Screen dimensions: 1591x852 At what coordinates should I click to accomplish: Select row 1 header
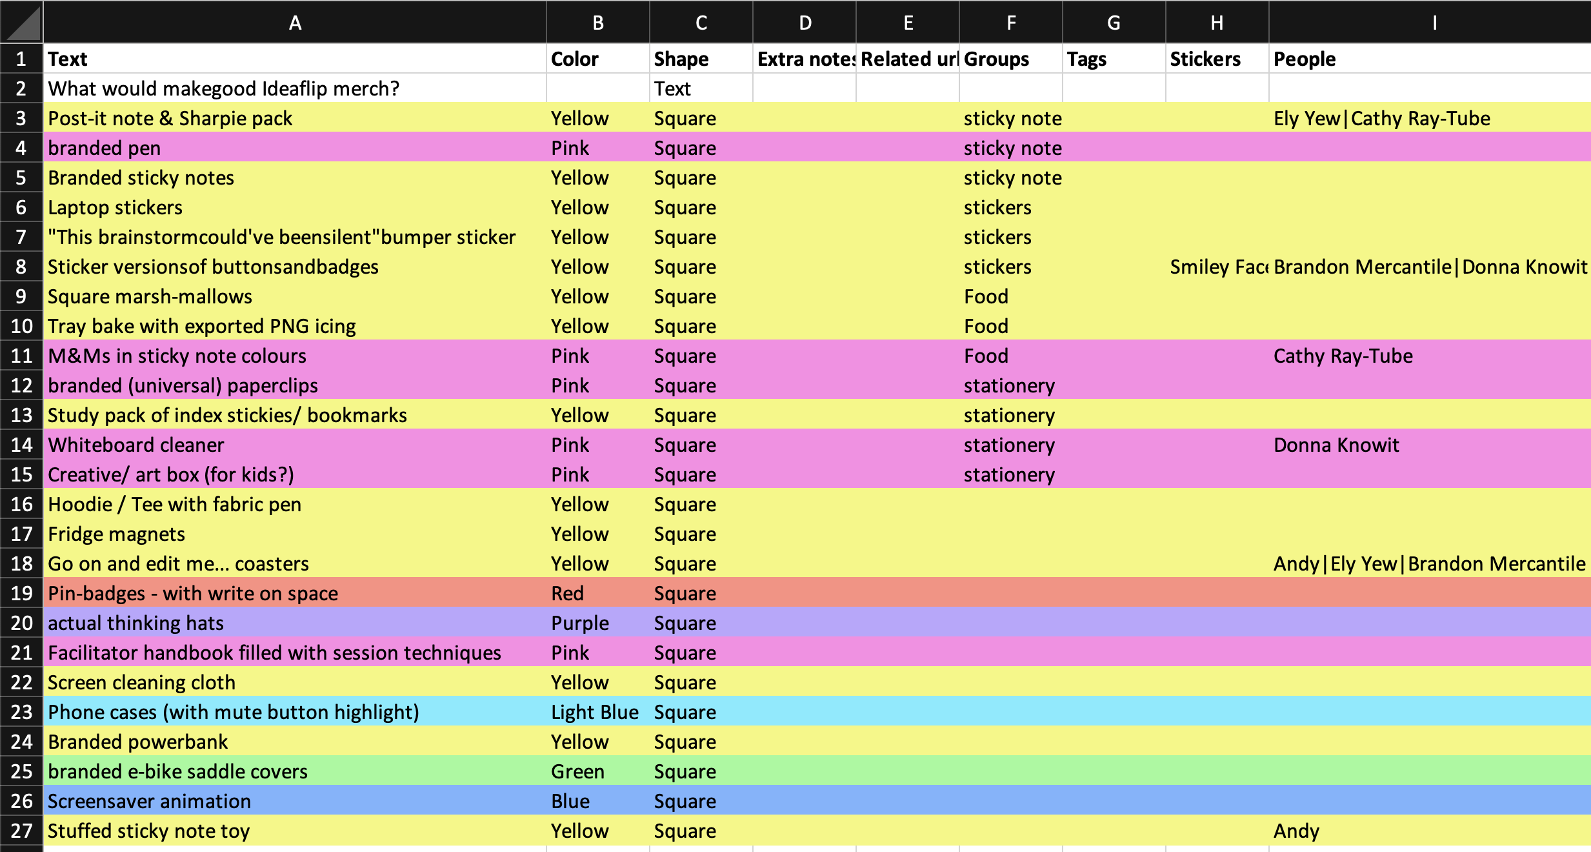(21, 59)
